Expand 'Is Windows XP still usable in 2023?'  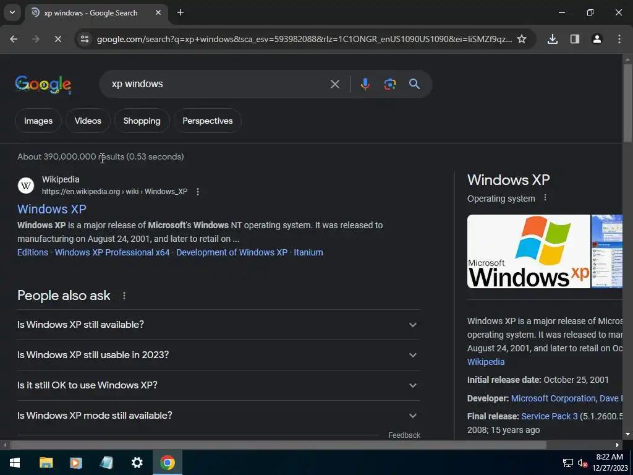[218, 355]
